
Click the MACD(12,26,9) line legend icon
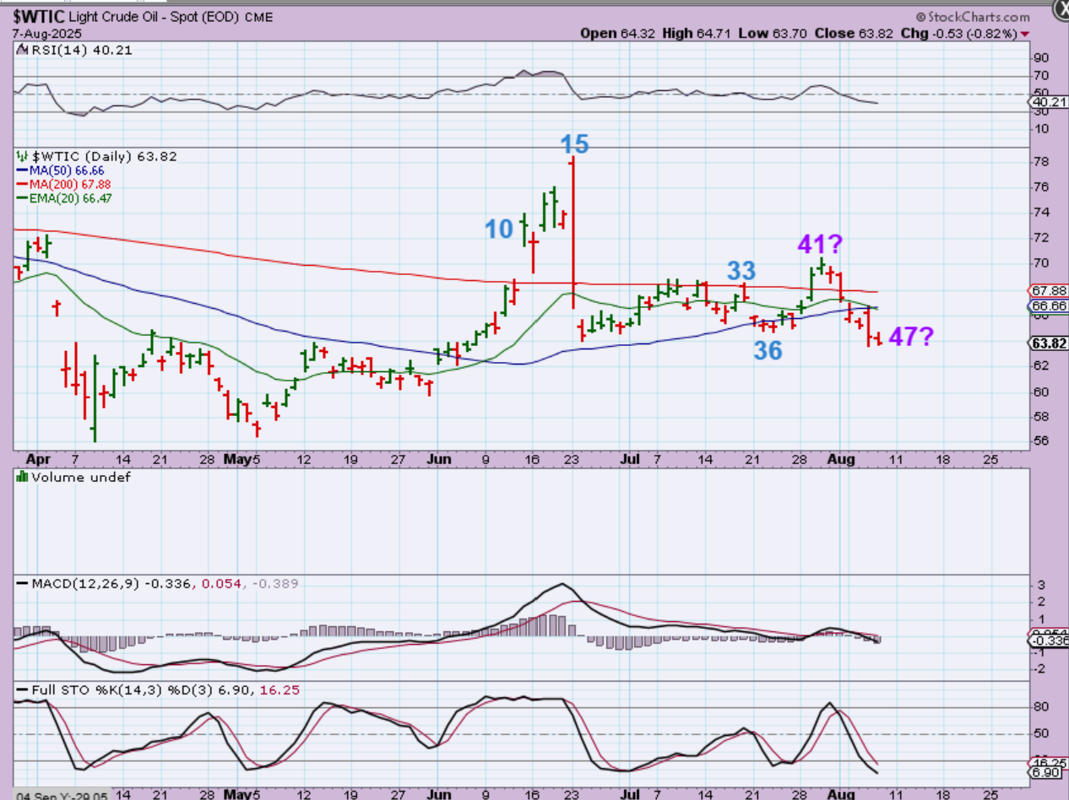[22, 583]
